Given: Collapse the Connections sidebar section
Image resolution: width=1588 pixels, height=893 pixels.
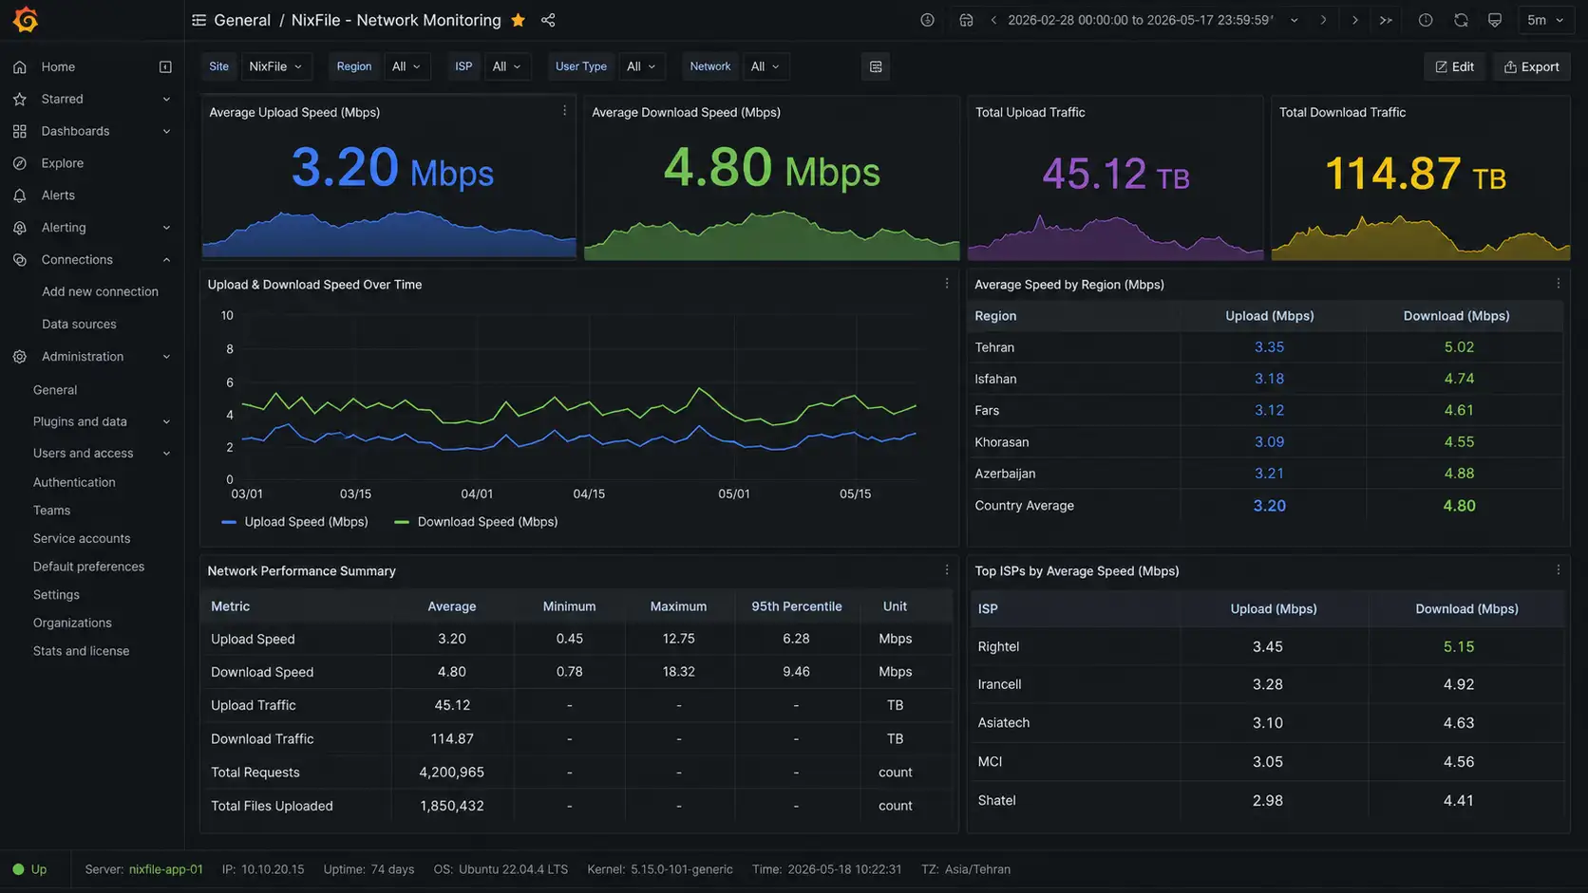Looking at the screenshot, I should point(166,260).
